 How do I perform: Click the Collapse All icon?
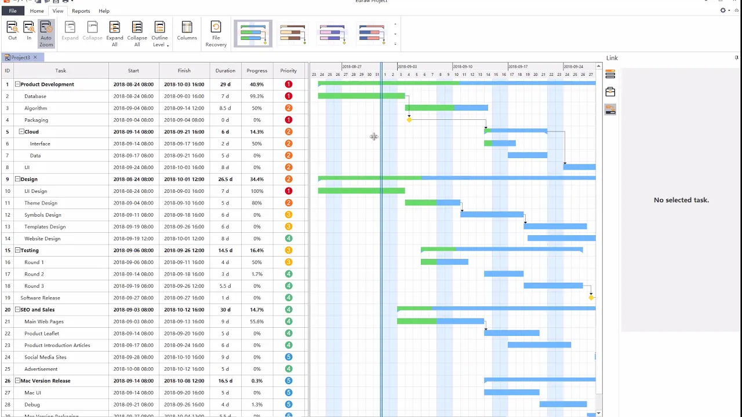(x=137, y=34)
